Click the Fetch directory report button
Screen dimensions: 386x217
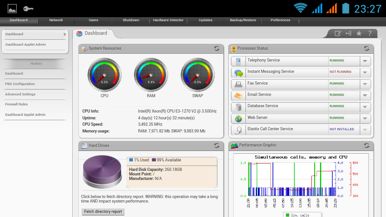click(x=103, y=212)
